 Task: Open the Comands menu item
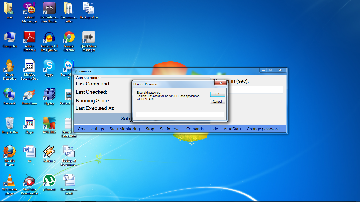195,129
